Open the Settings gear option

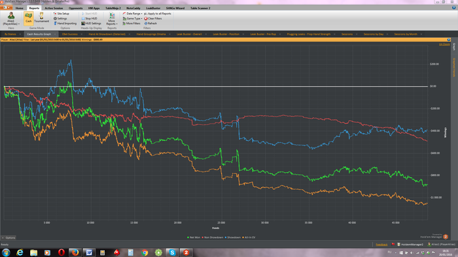60,18
